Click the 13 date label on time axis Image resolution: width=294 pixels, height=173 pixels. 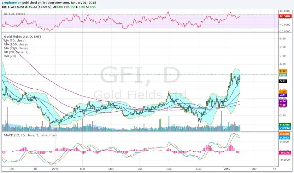coord(274,169)
